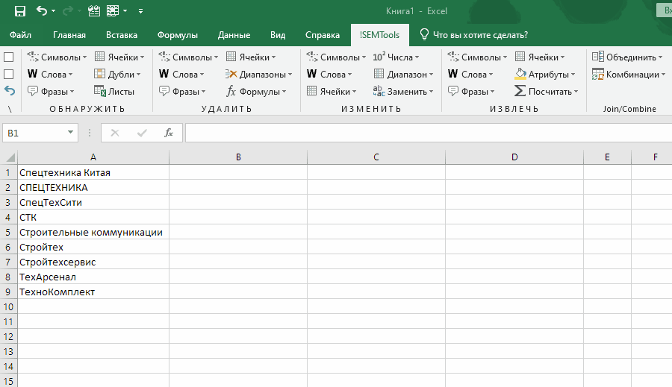Switch to the Главная tab
The height and width of the screenshot is (387, 672).
[x=69, y=35]
